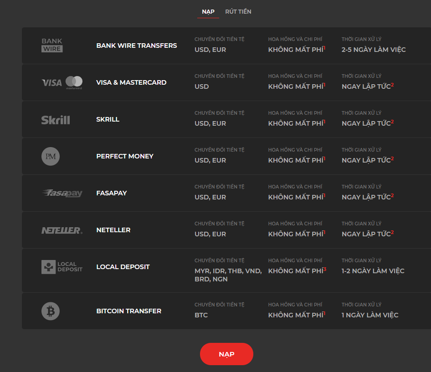This screenshot has width=431, height=372.
Task: Click the Perfect Money PM icon
Action: click(x=51, y=156)
